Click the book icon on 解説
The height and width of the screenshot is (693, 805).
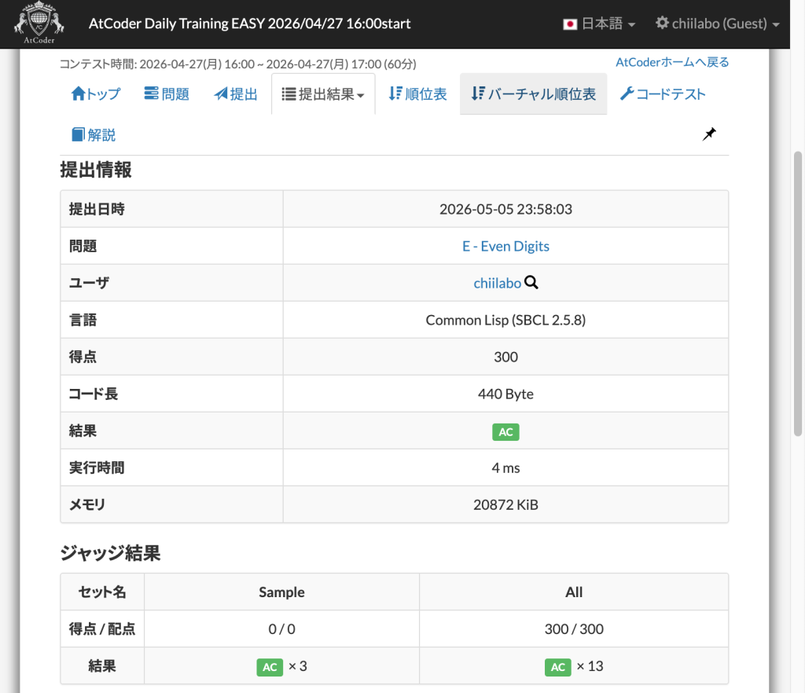pyautogui.click(x=78, y=134)
